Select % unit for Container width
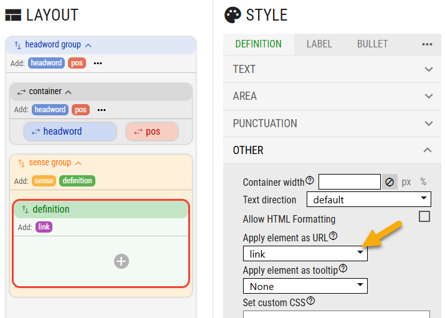The height and width of the screenshot is (318, 445). [423, 181]
